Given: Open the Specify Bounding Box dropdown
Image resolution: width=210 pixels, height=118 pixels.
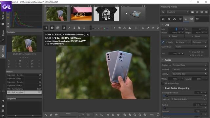Looking at the screenshot, I should click(190, 74).
